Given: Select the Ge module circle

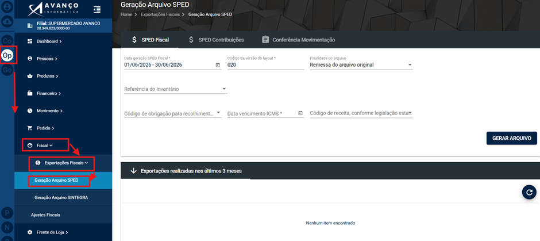Looking at the screenshot, I should 7,70.
